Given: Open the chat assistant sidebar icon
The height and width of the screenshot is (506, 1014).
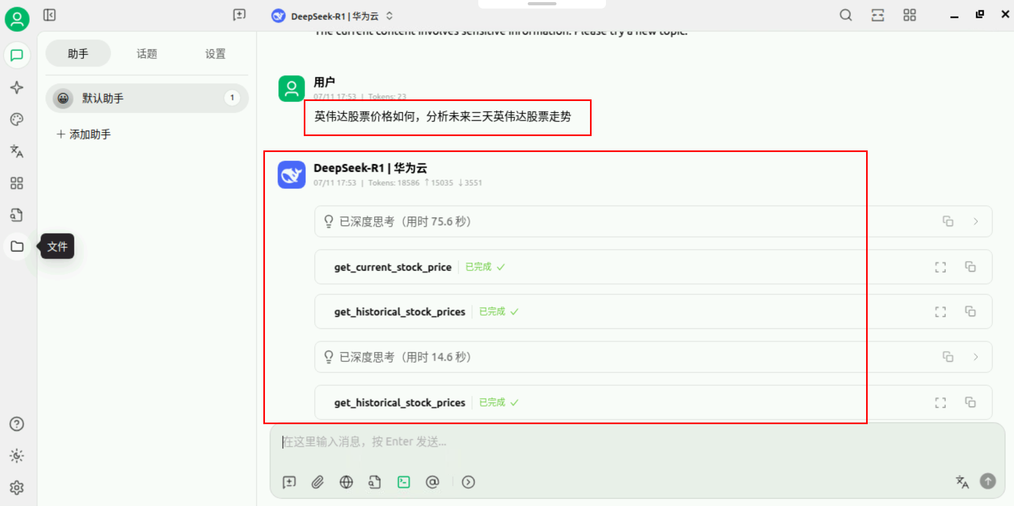Looking at the screenshot, I should (17, 55).
